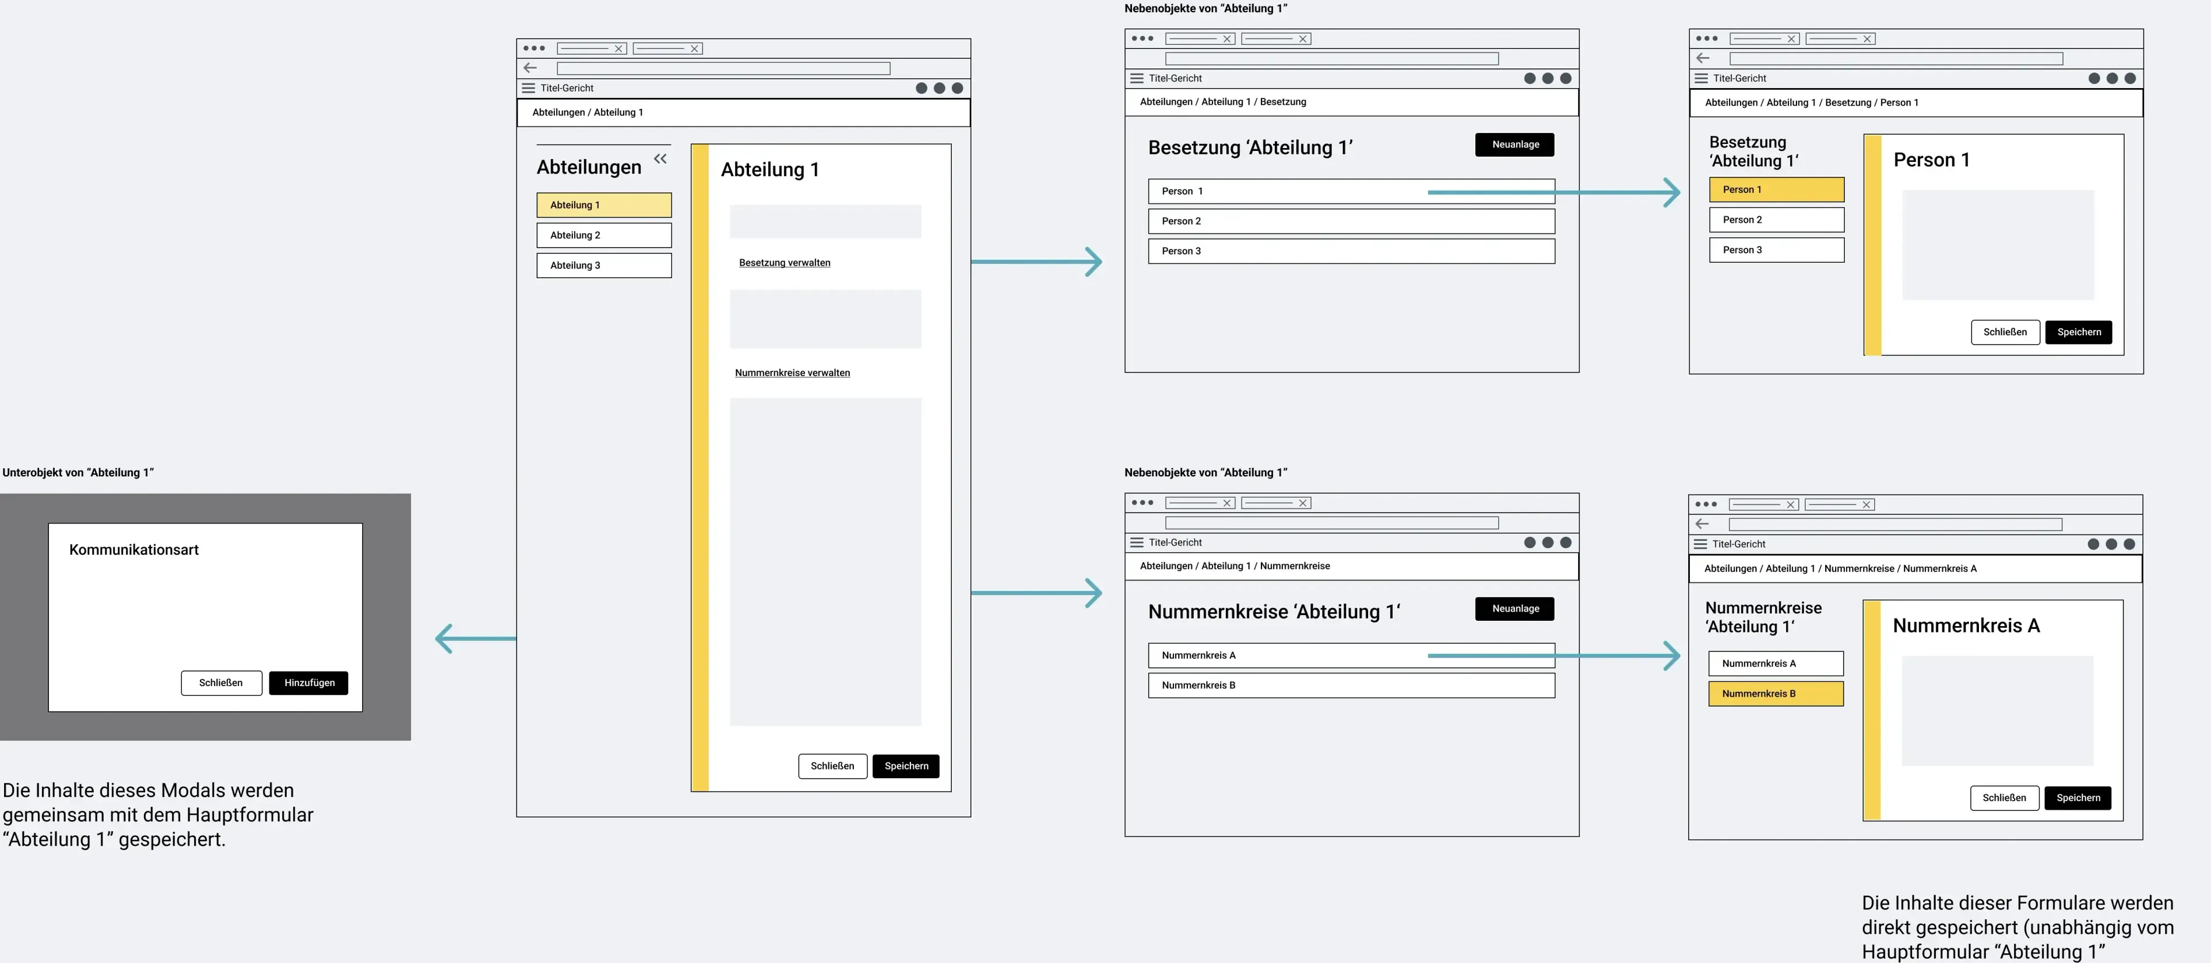Viewport: 2211px width, 963px height.
Task: Select Nummernkreis B in Nummernkreise list window
Action: pyautogui.click(x=1351, y=686)
